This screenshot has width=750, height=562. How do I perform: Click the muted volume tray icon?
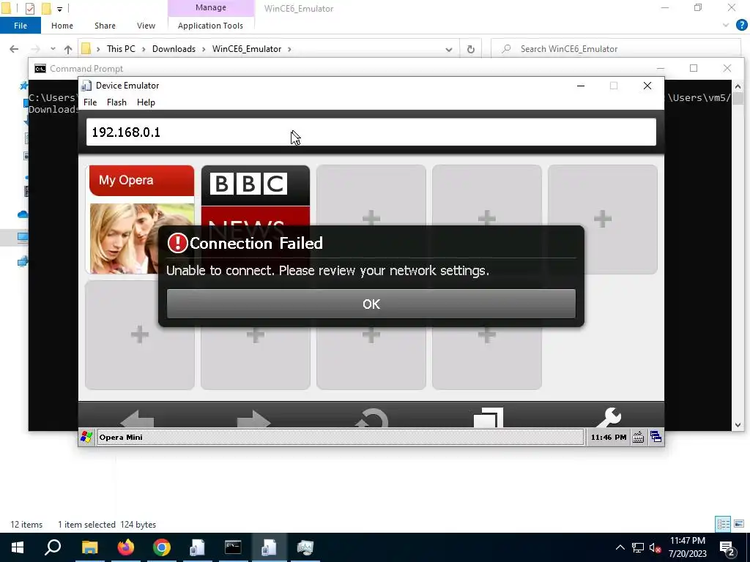[655, 547]
